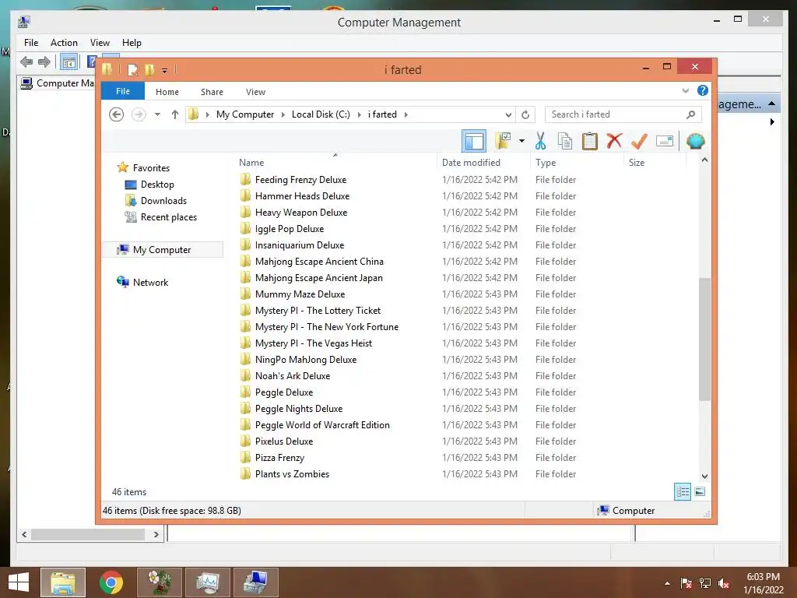Viewport: 797px width, 598px height.
Task: Click Computer Management toolbox taskbar icon
Action: click(255, 582)
